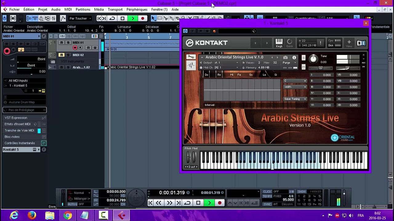Expand the Arab...1.02 instrument track
This screenshot has width=394, height=221.
pos(50,67)
